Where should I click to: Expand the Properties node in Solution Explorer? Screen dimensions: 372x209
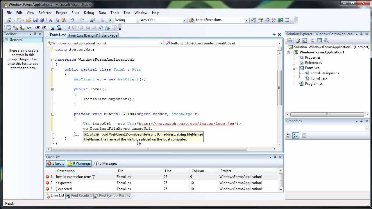pyautogui.click(x=294, y=57)
